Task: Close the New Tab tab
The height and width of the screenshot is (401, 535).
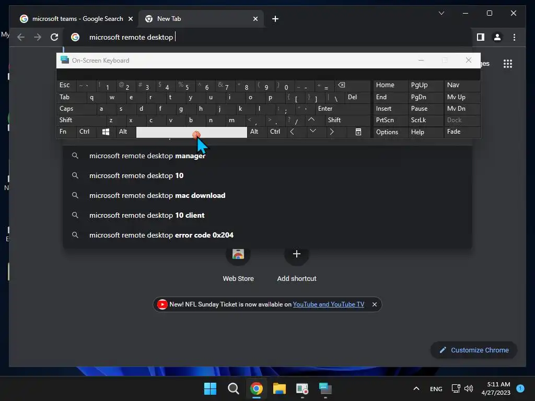Action: (255, 19)
